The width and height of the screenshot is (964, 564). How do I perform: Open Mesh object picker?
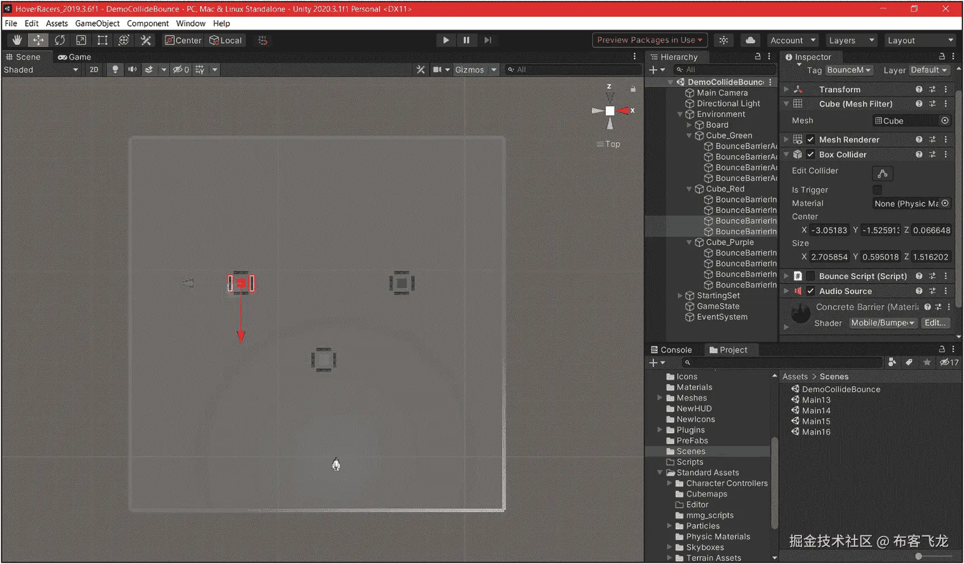(x=944, y=121)
